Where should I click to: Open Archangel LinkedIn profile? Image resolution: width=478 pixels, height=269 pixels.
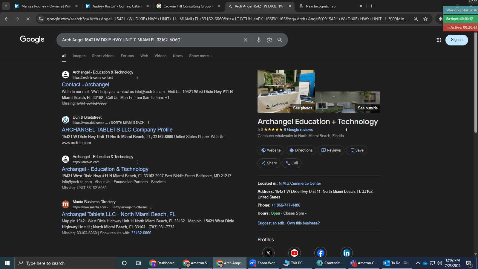click(347, 253)
